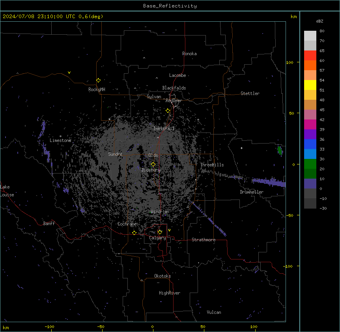Viewport: 340px width, 332px height.
Task: Click the magenta 39 dBZ legend swatch
Action: click(x=310, y=124)
